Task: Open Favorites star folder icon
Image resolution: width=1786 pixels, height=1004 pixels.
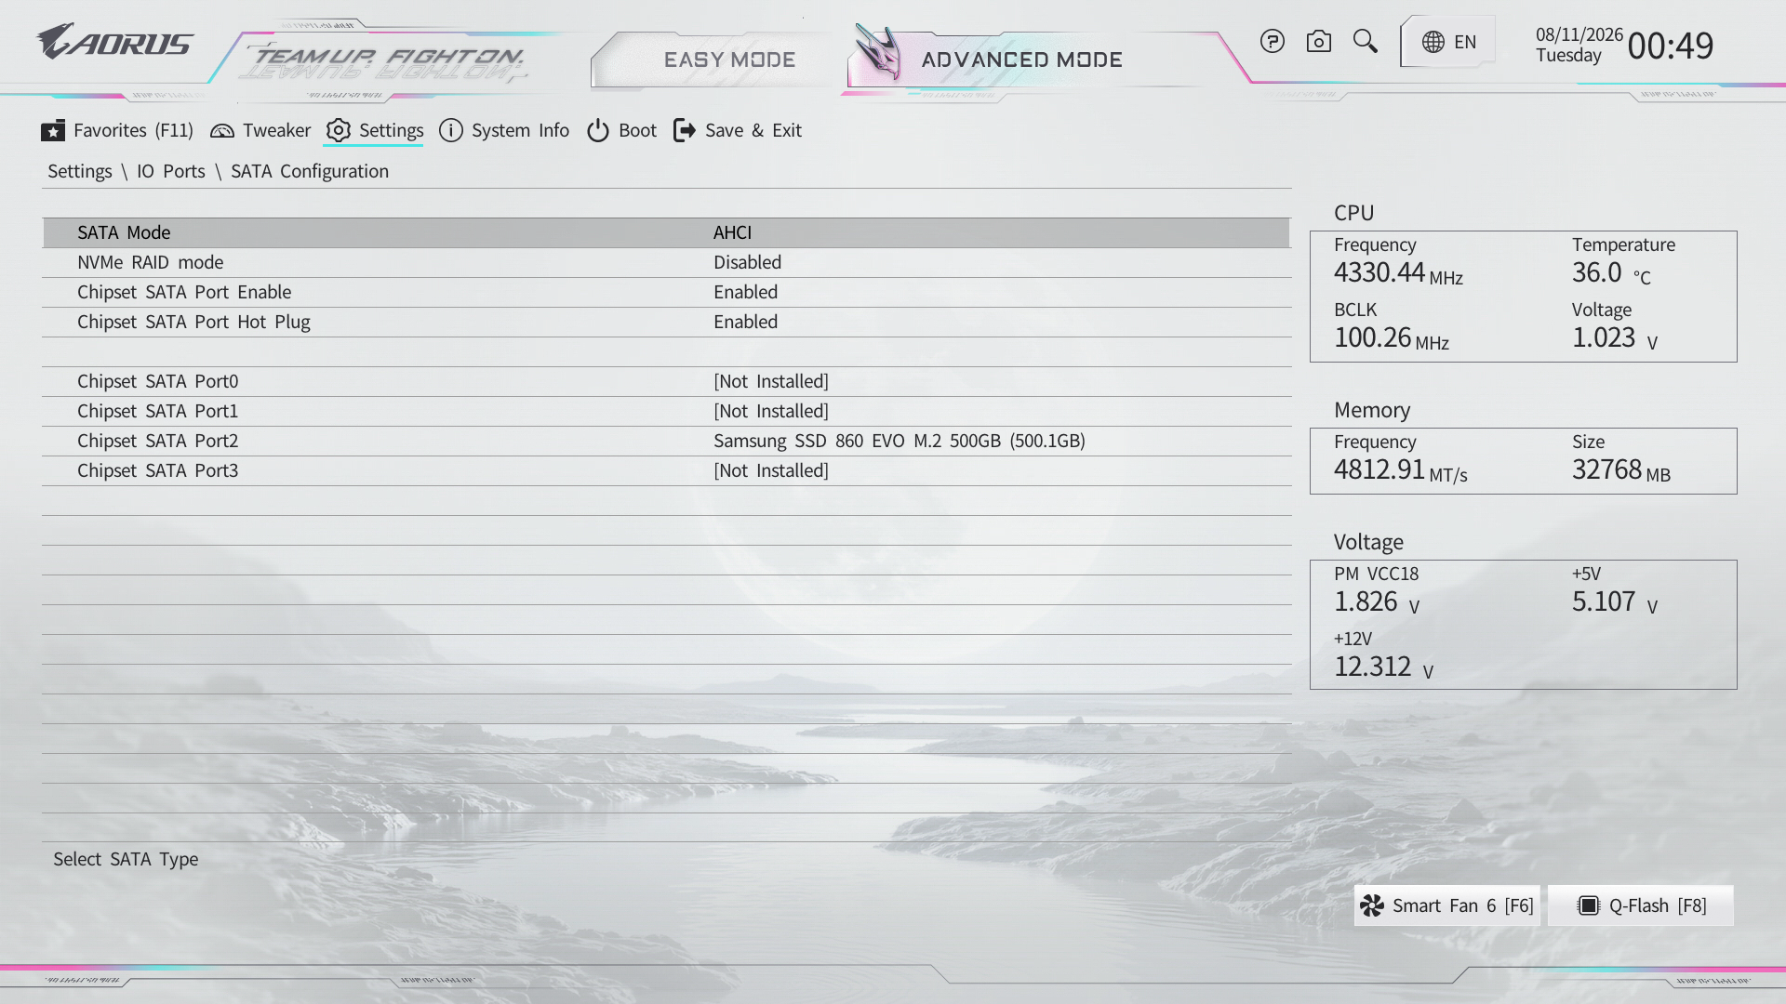Action: point(53,130)
